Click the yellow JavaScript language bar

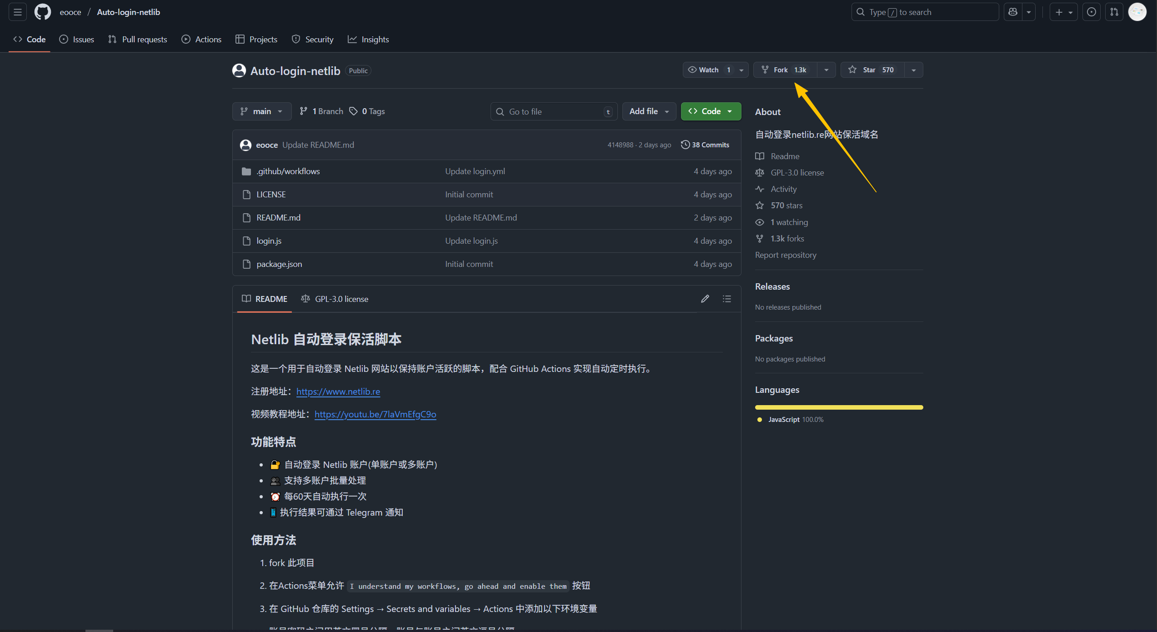click(x=839, y=407)
